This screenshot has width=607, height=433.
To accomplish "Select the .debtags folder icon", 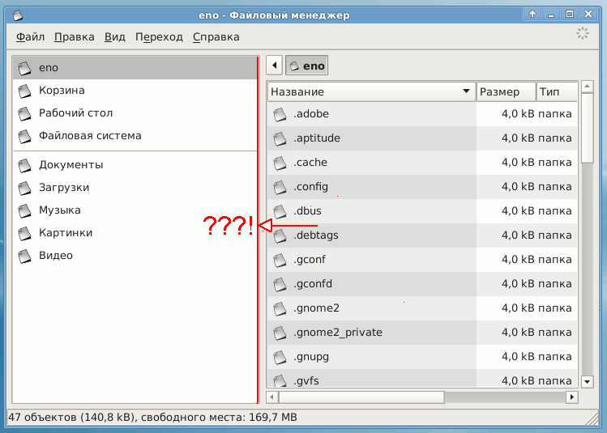I will 280,236.
